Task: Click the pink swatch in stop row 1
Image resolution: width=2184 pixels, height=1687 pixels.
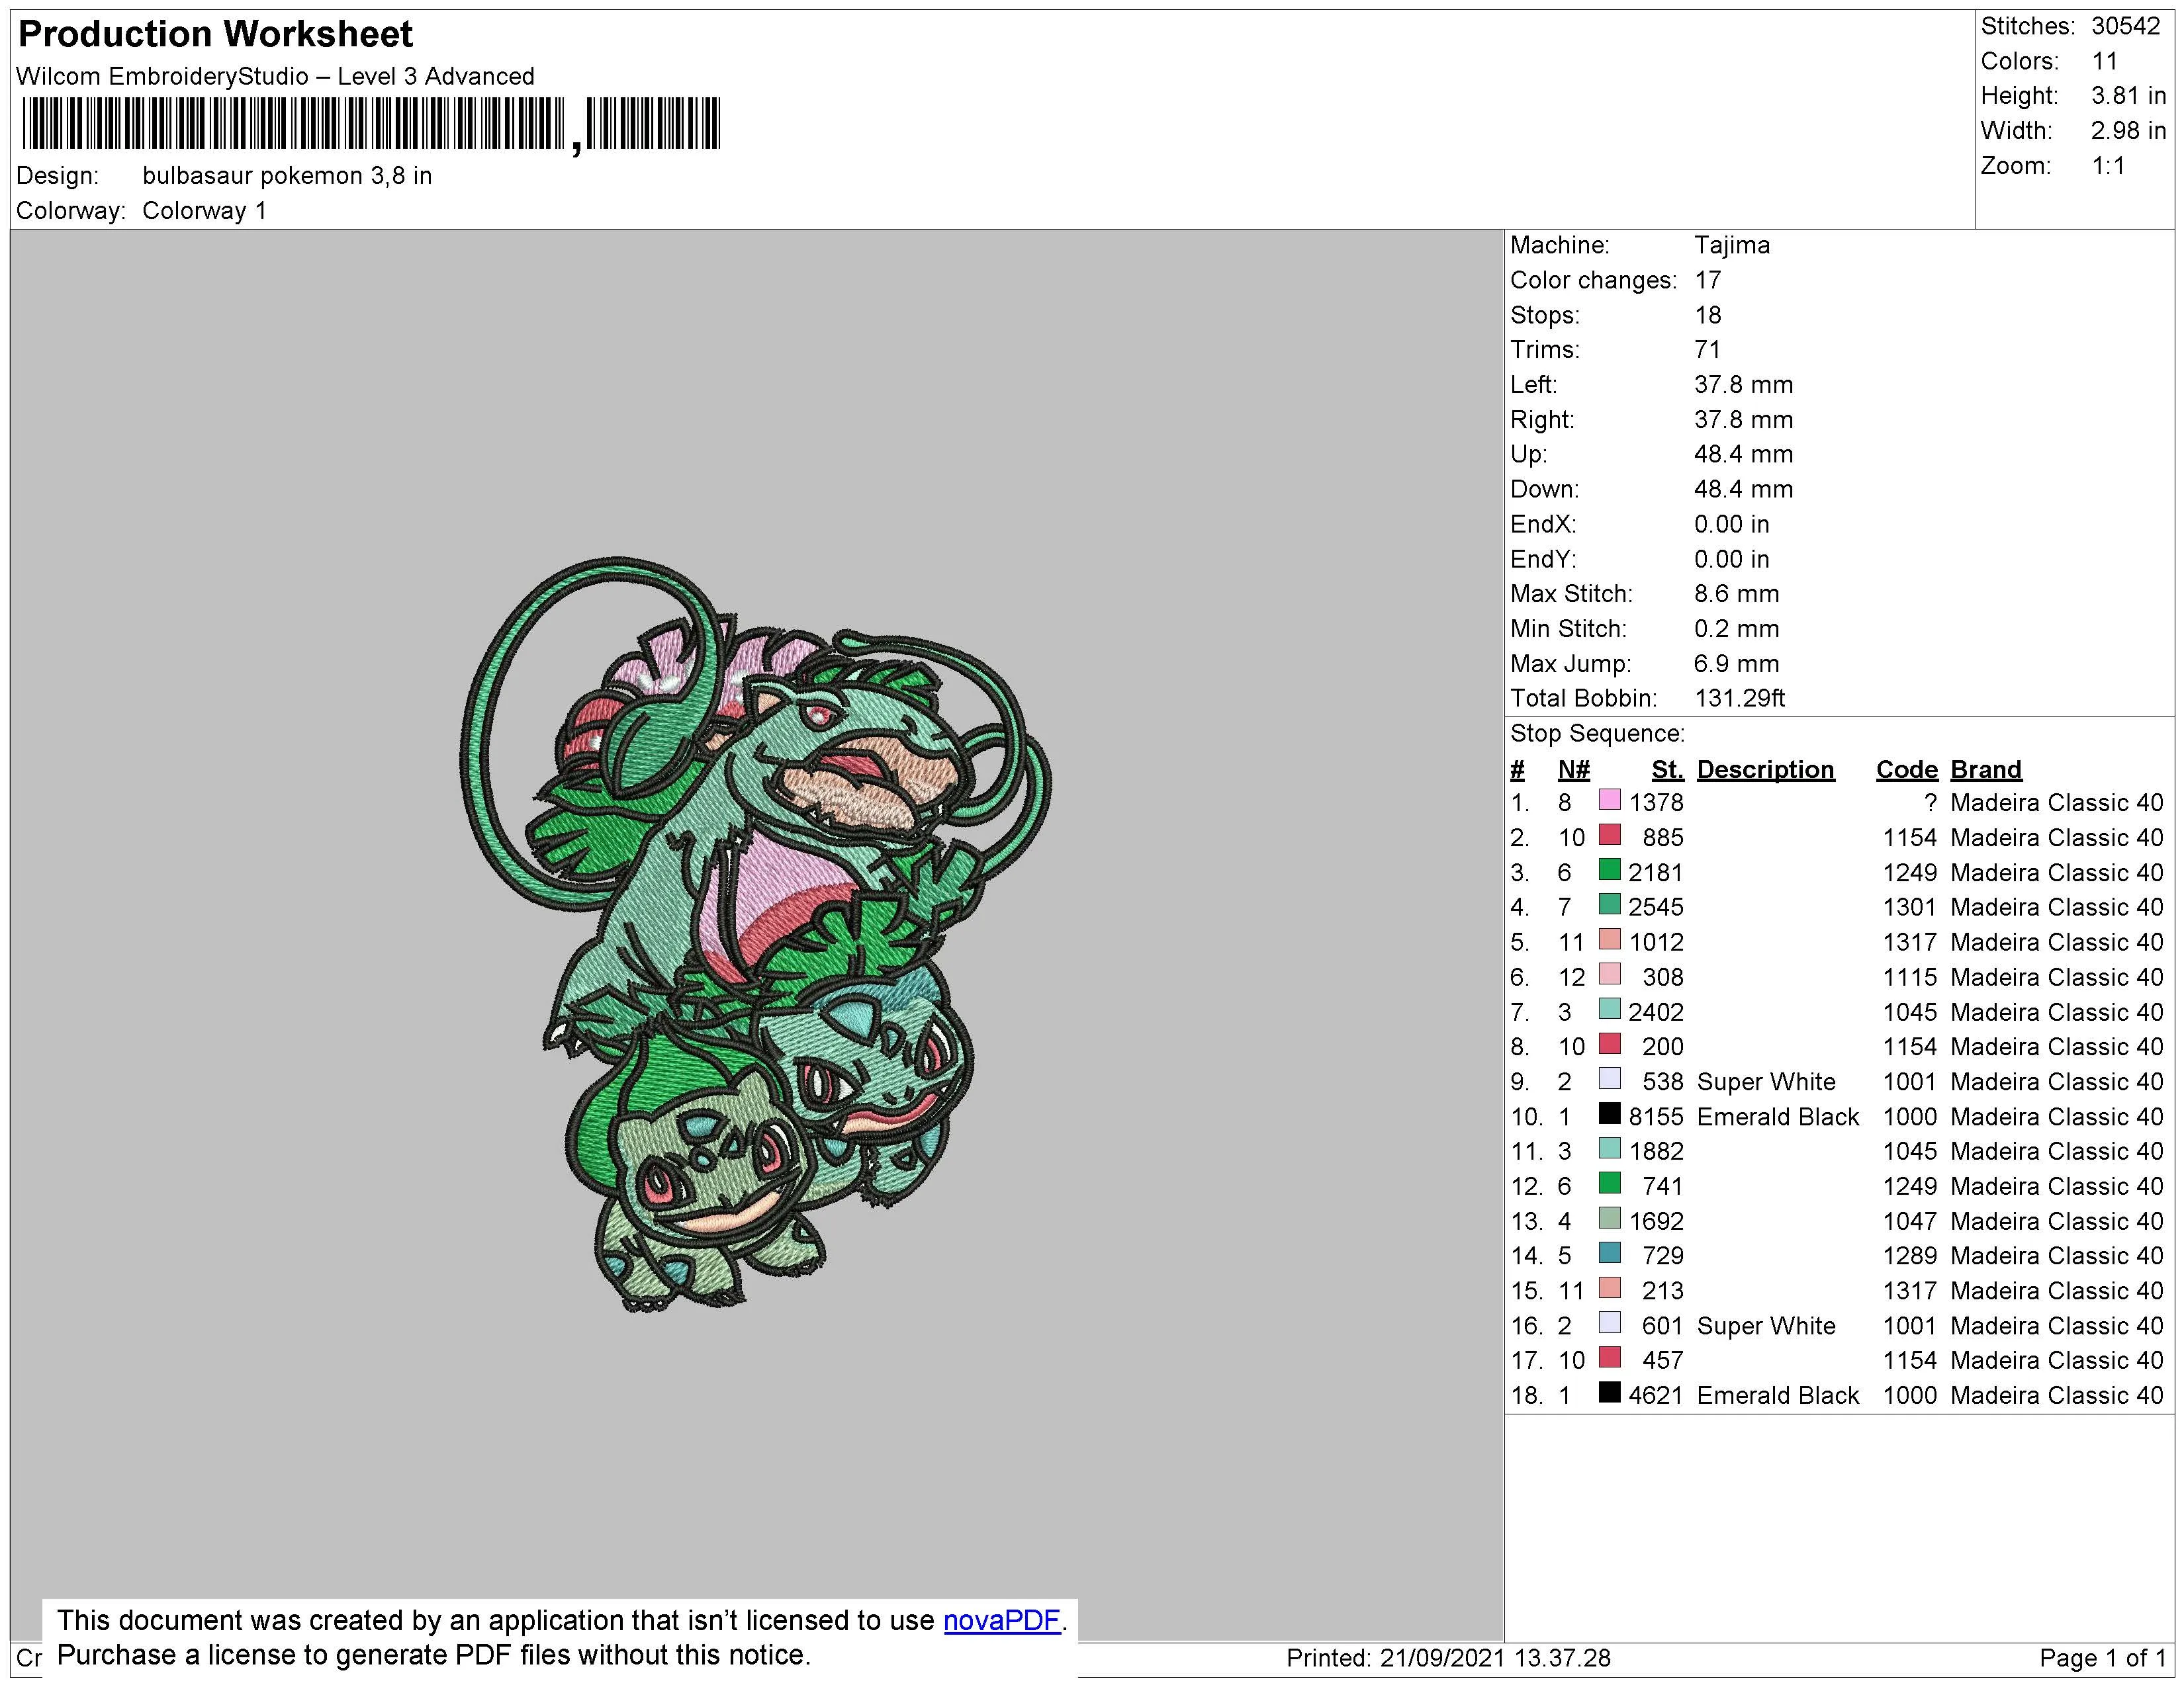Action: (x=1609, y=800)
